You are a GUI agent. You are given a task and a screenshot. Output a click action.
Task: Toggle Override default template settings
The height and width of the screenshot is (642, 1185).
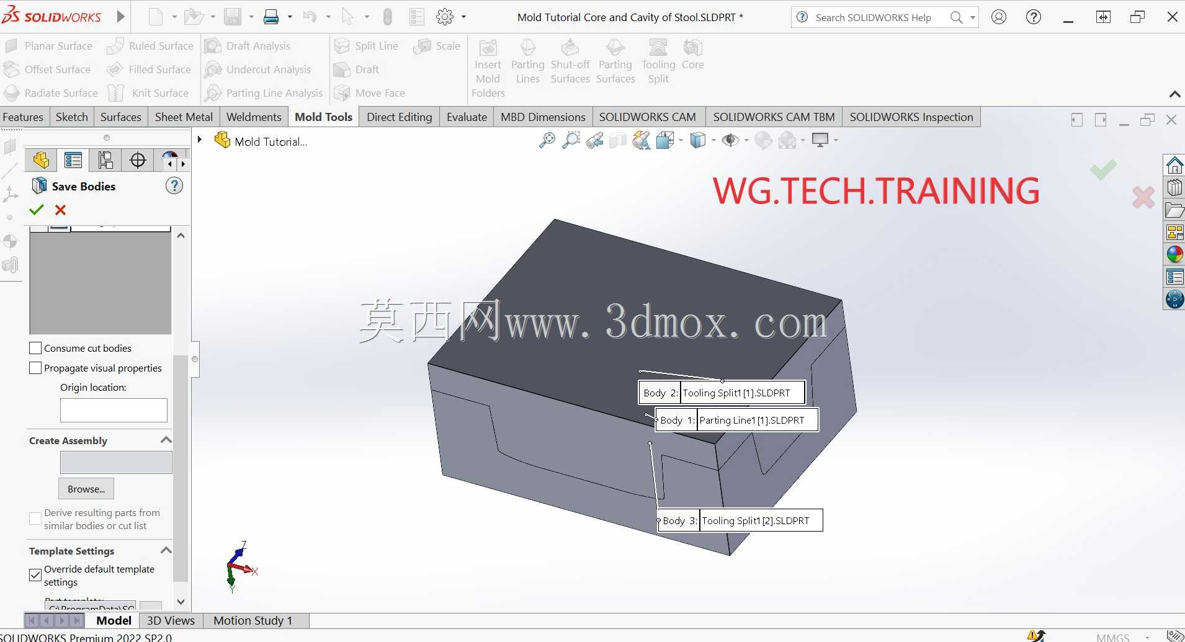pyautogui.click(x=35, y=575)
